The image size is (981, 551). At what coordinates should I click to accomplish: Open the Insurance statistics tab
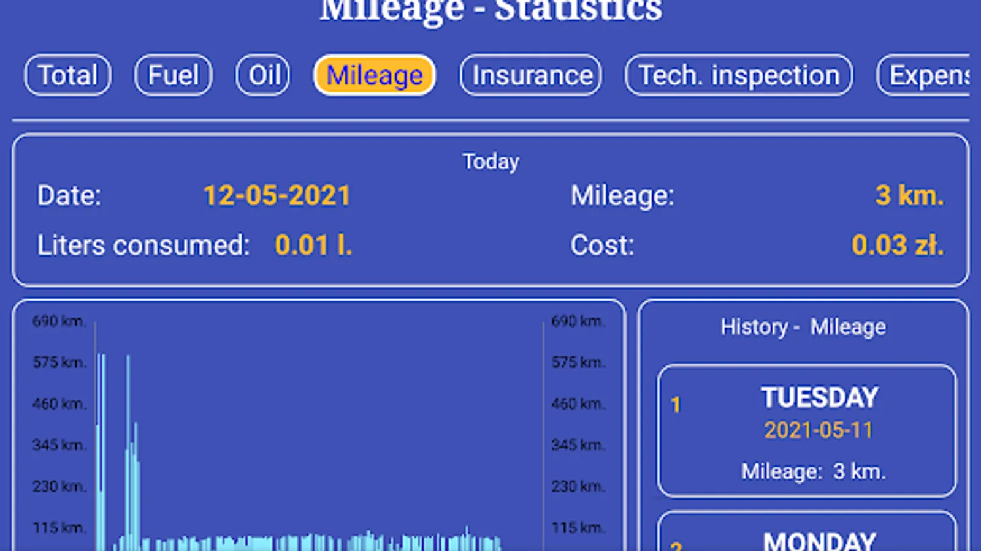click(x=530, y=75)
